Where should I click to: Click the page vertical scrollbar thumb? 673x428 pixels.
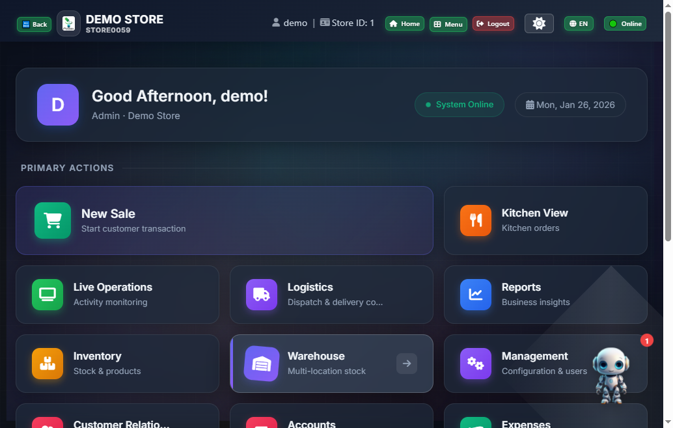click(x=668, y=126)
